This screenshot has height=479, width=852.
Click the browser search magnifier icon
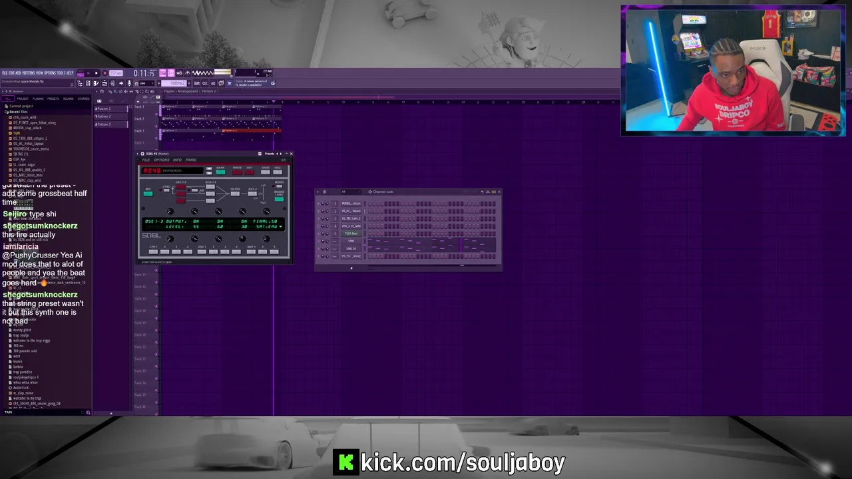[x=88, y=412]
